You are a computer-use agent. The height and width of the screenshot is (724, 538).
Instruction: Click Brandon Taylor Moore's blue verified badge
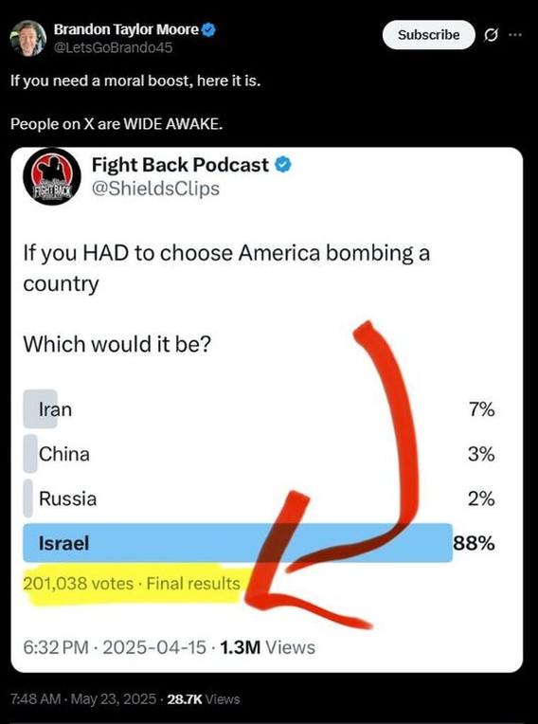pos(209,29)
